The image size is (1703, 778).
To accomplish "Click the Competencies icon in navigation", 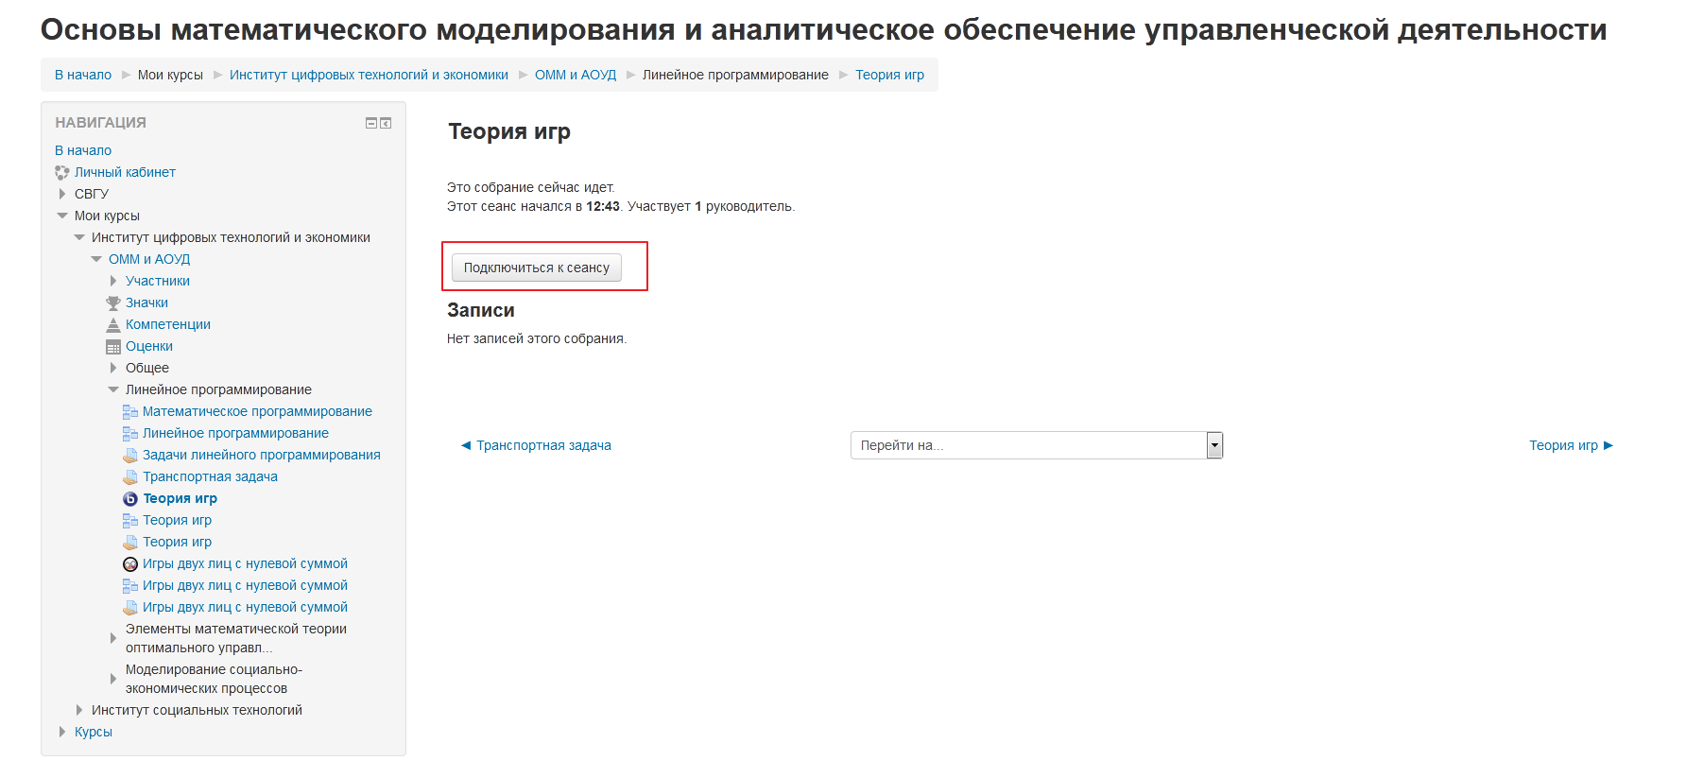I will (x=113, y=325).
